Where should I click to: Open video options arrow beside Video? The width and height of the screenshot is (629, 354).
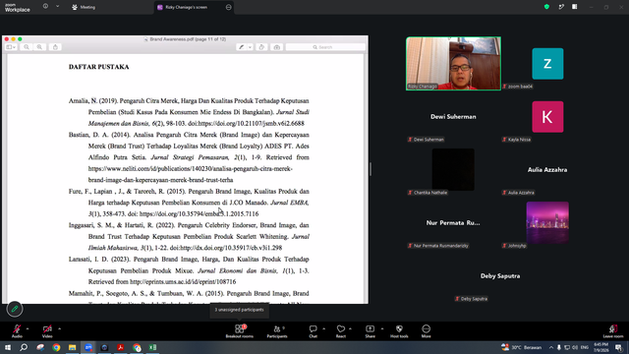click(x=59, y=328)
